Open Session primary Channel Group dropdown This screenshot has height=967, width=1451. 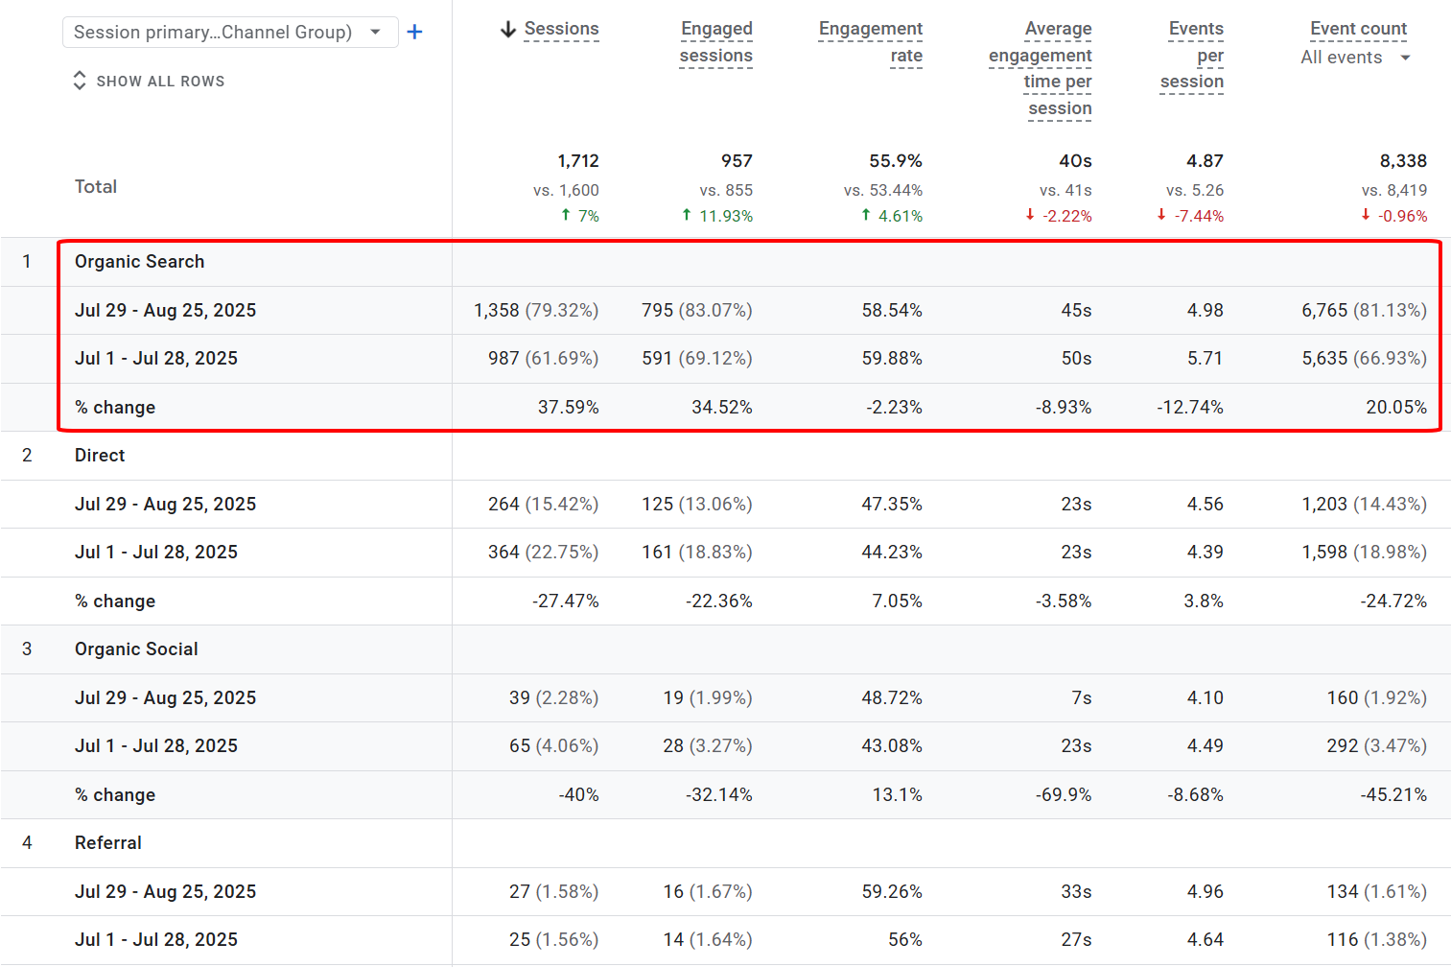click(x=229, y=33)
